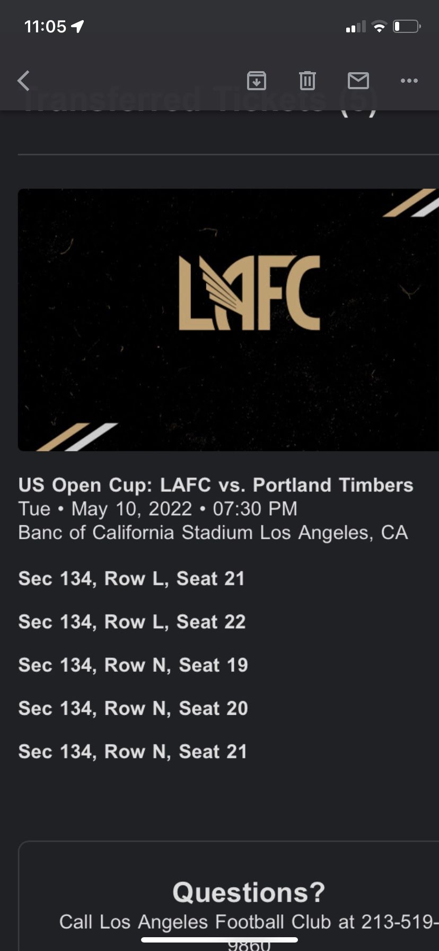Tap the May 10, 2022 date line

[157, 508]
